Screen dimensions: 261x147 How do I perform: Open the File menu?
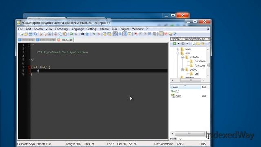point(20,29)
